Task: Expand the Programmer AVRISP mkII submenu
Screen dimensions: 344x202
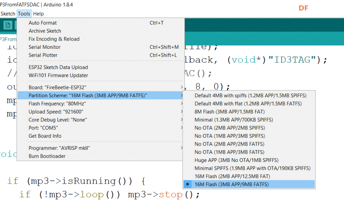Action: (x=101, y=148)
